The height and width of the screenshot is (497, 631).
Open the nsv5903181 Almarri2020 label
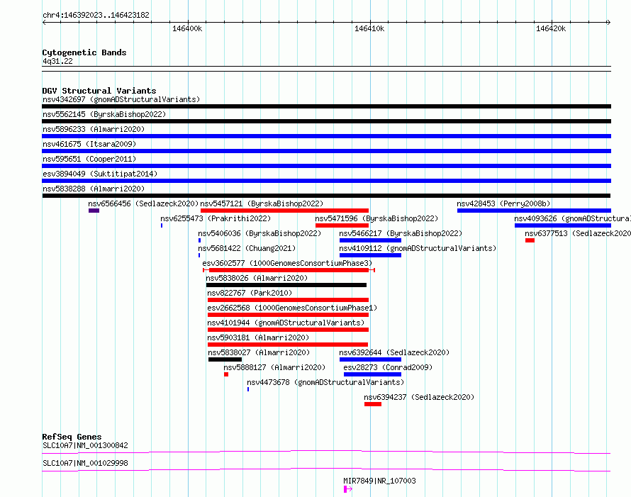tap(258, 337)
